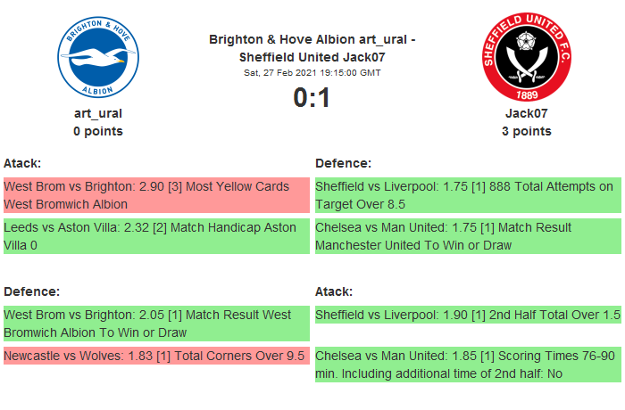Open art_ural player name
Image resolution: width=625 pixels, height=410 pixels.
(97, 113)
